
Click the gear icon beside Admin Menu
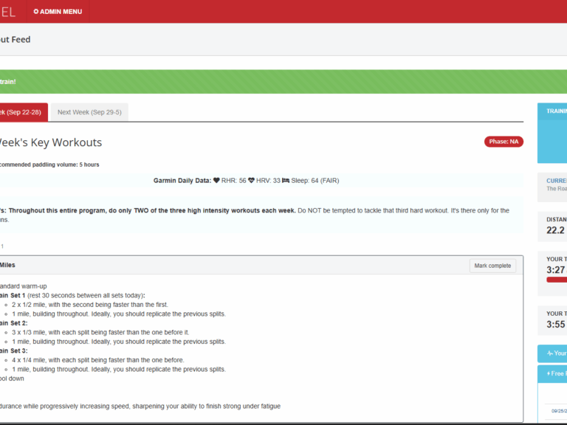coord(36,12)
